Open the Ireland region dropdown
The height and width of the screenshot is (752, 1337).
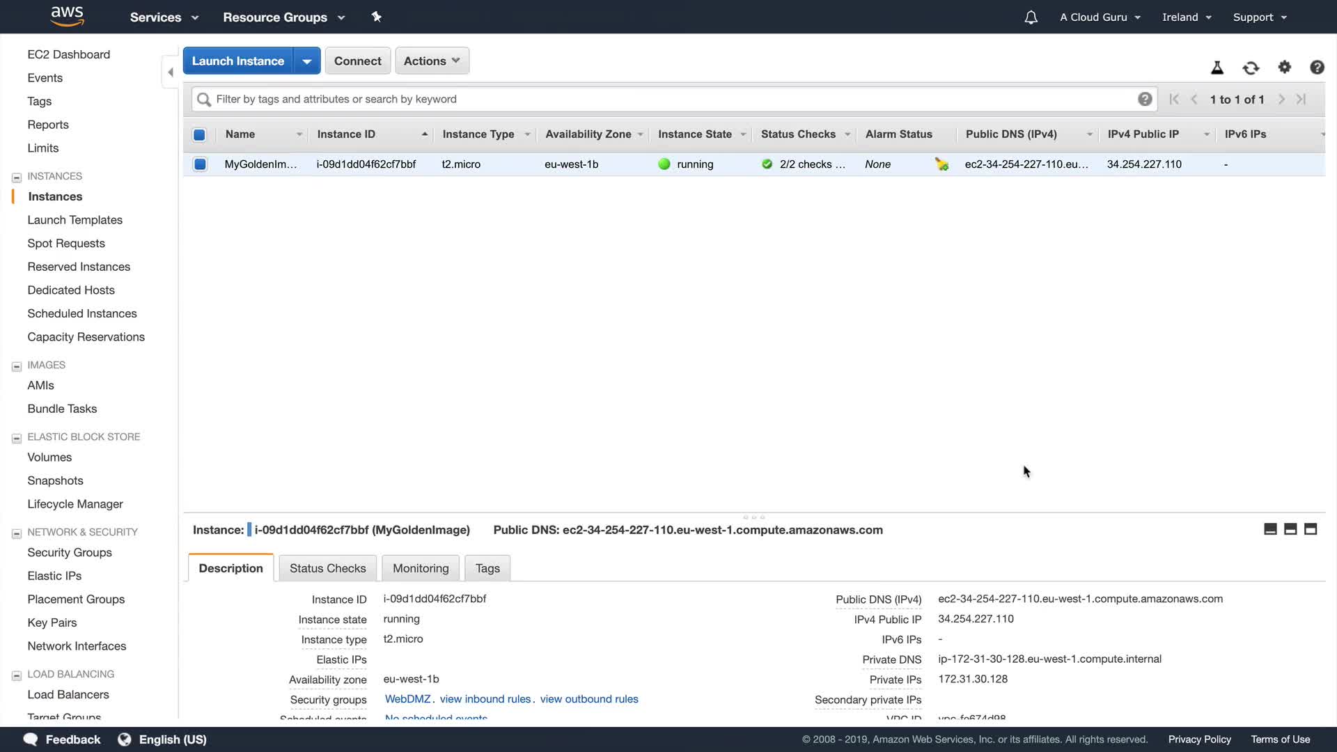(1186, 17)
